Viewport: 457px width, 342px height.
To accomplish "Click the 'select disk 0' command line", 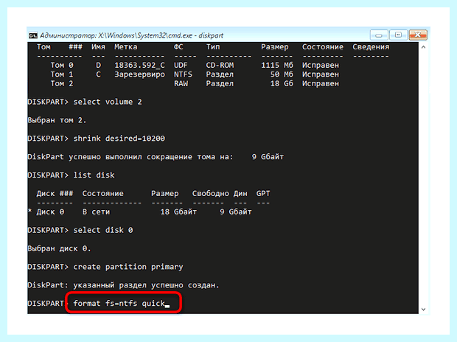I will point(80,230).
